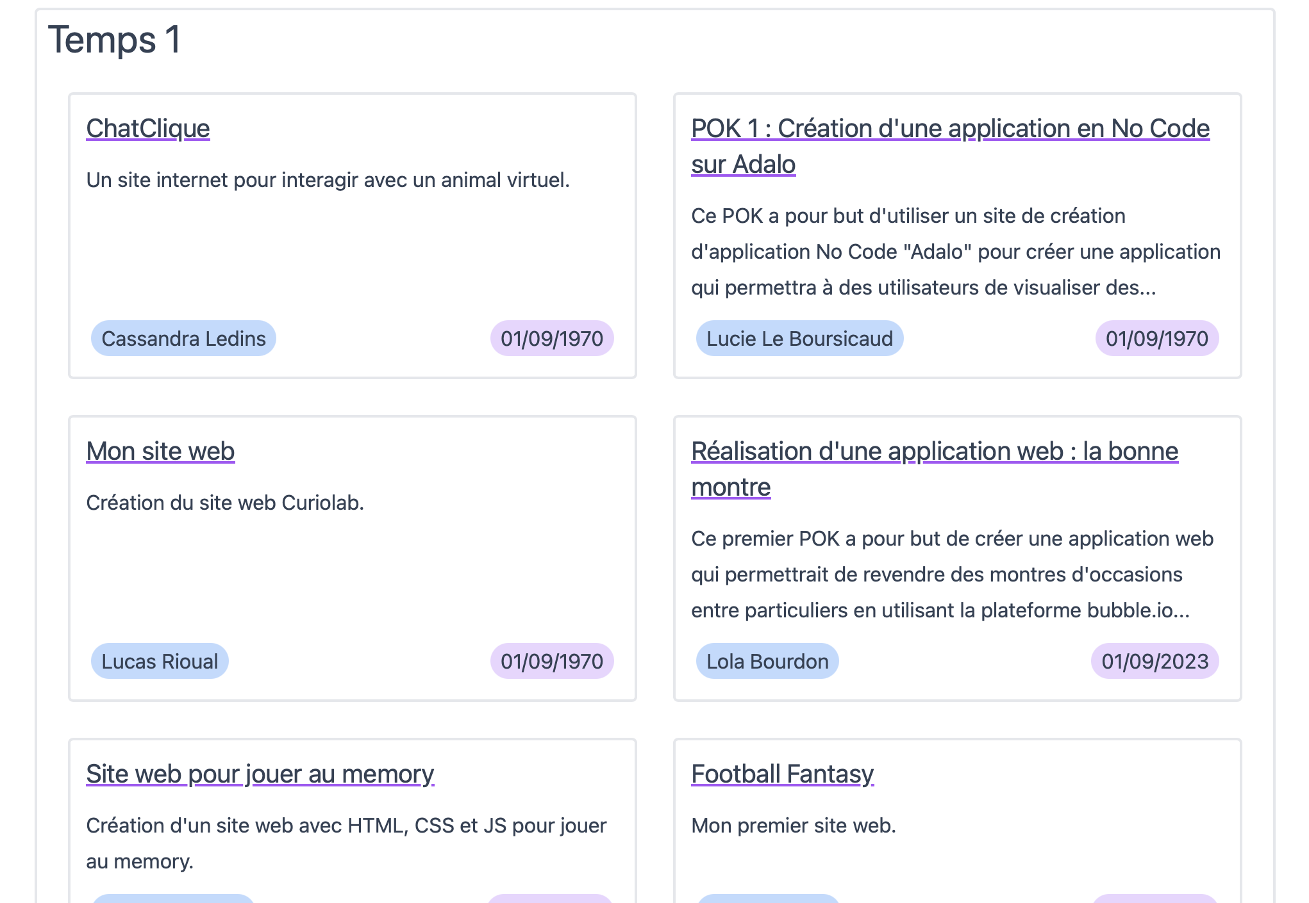Screen dimensions: 1309x903
Task: Click the Temps 1 section heading
Action: pos(114,40)
